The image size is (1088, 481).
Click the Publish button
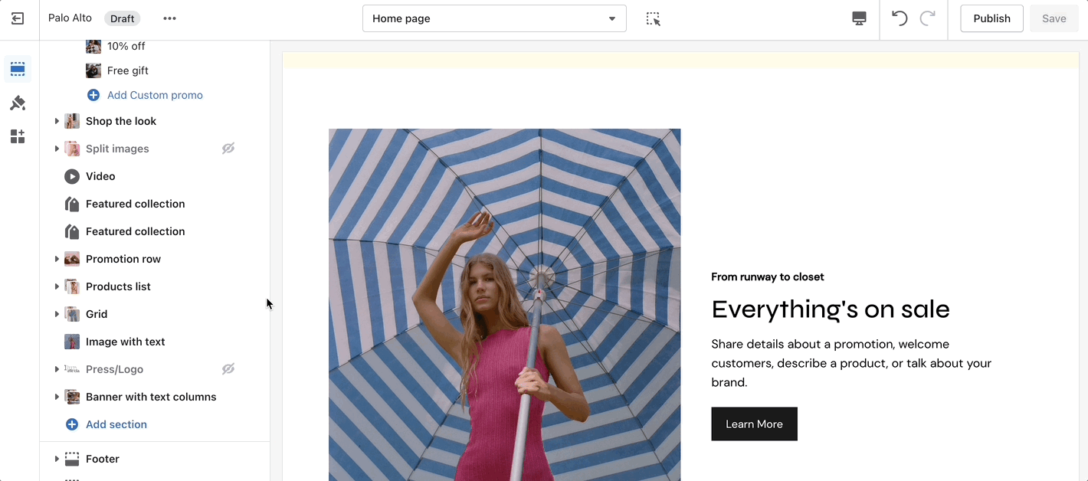[x=991, y=18]
